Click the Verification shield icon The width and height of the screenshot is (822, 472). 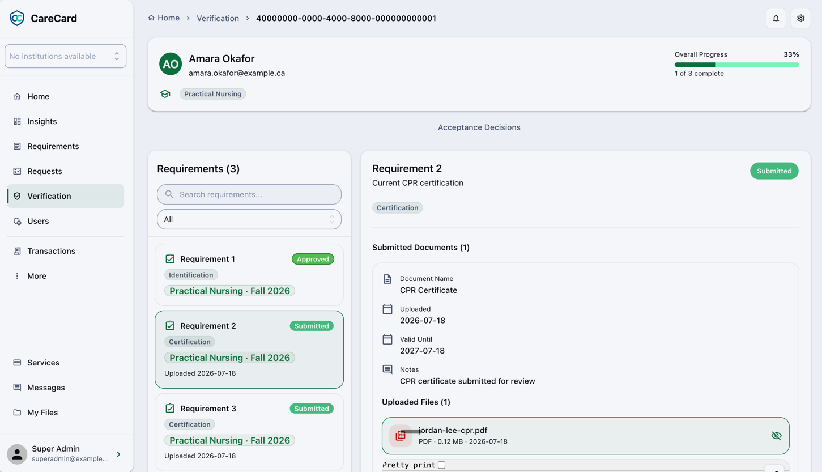click(x=17, y=196)
